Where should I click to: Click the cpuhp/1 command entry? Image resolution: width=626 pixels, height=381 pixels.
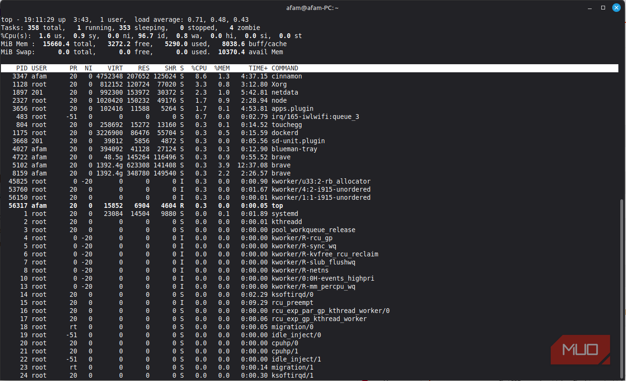click(285, 351)
